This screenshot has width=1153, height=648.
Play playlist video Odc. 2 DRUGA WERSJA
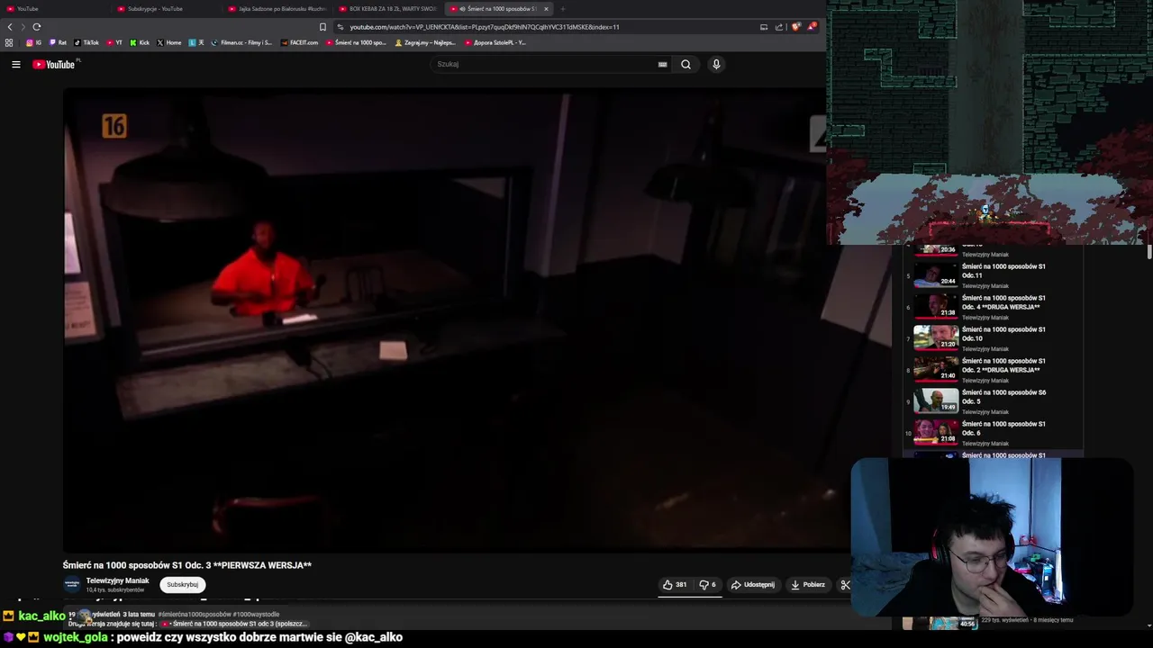(x=991, y=370)
